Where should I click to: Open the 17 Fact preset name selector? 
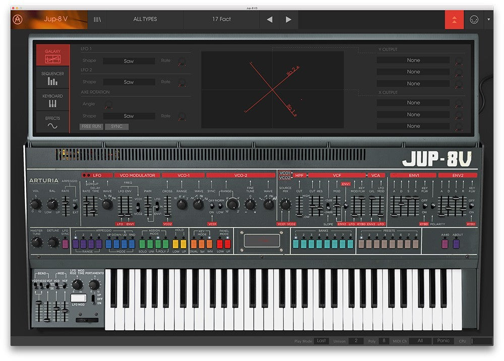coord(221,19)
